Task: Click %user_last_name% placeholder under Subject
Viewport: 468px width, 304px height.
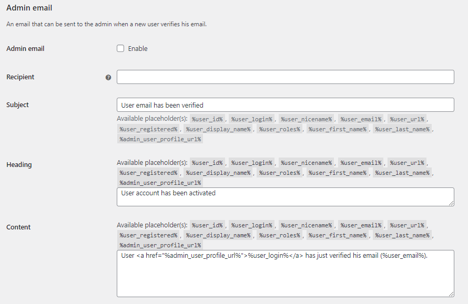Action: pos(402,129)
